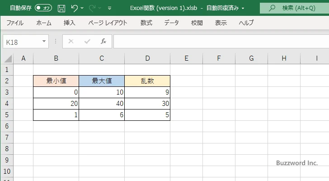Image resolution: width=329 pixels, height=181 pixels.
Task: Select column F header
Action: [219, 58]
